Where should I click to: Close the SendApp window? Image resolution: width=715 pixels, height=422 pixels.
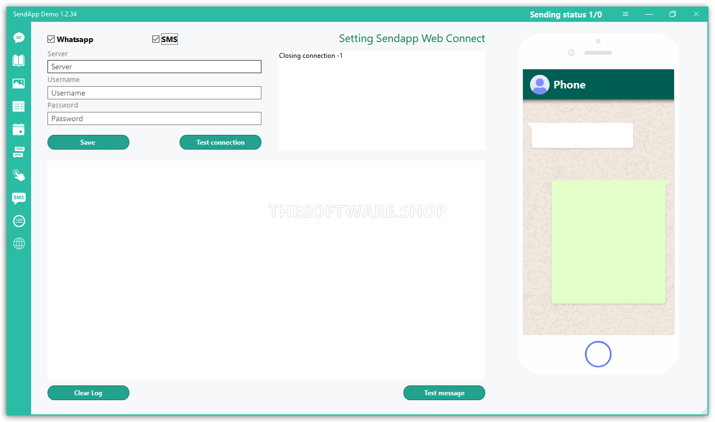696,14
